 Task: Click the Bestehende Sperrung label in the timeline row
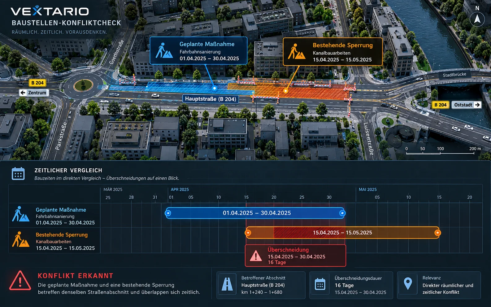(x=62, y=235)
